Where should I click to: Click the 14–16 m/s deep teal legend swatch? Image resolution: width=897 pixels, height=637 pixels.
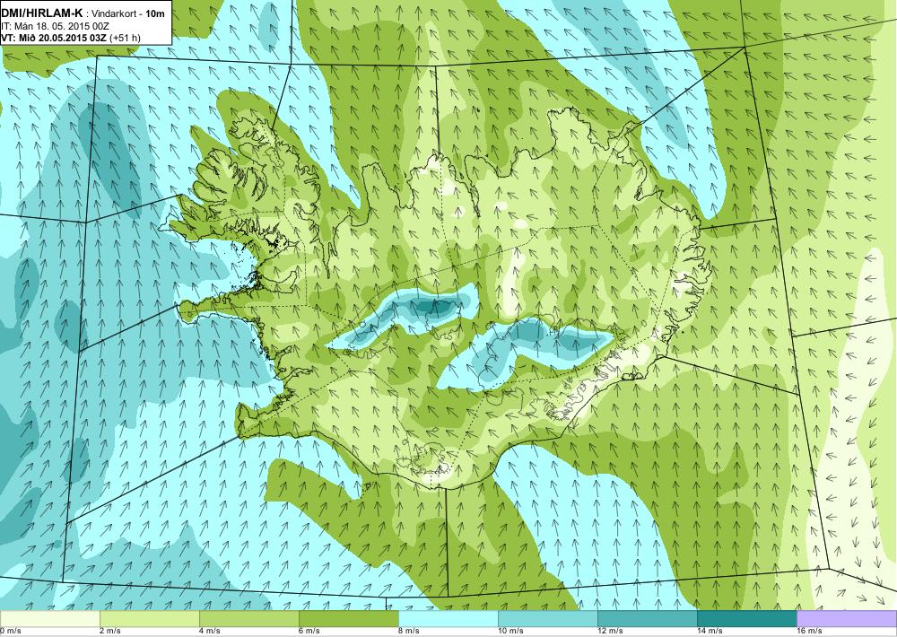point(747,619)
